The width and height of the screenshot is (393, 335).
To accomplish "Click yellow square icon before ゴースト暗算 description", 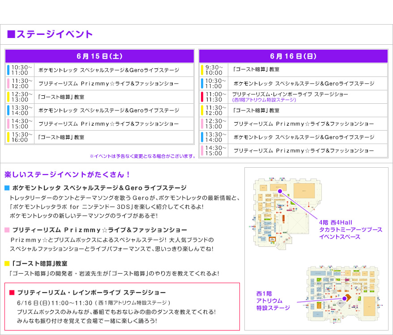I will [7, 263].
